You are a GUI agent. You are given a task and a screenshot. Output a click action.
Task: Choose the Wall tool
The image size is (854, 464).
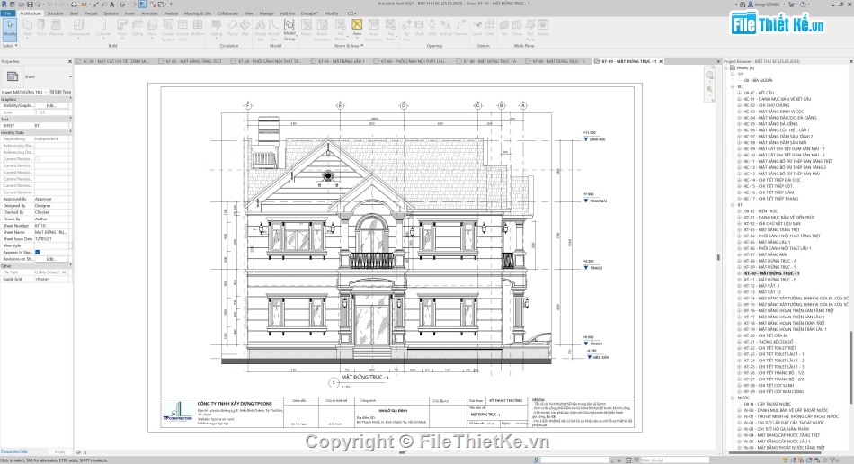[x=27, y=28]
